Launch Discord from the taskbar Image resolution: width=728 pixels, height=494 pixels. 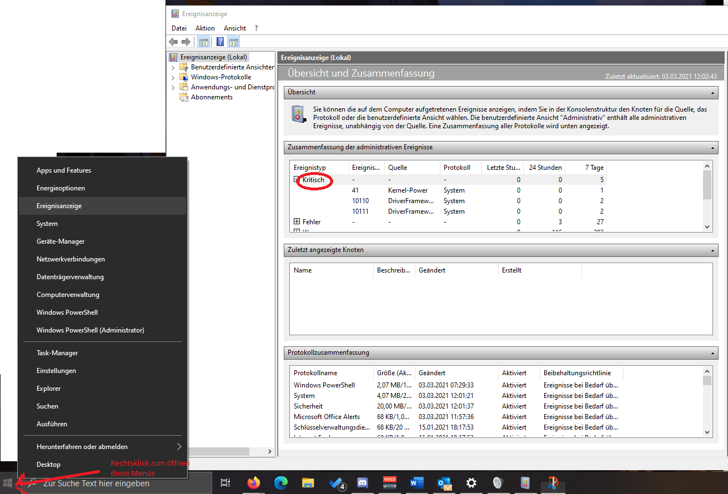click(363, 483)
